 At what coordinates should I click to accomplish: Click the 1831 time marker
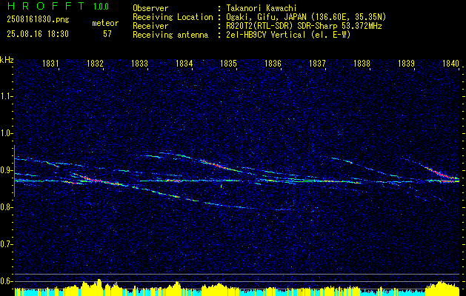50,63
